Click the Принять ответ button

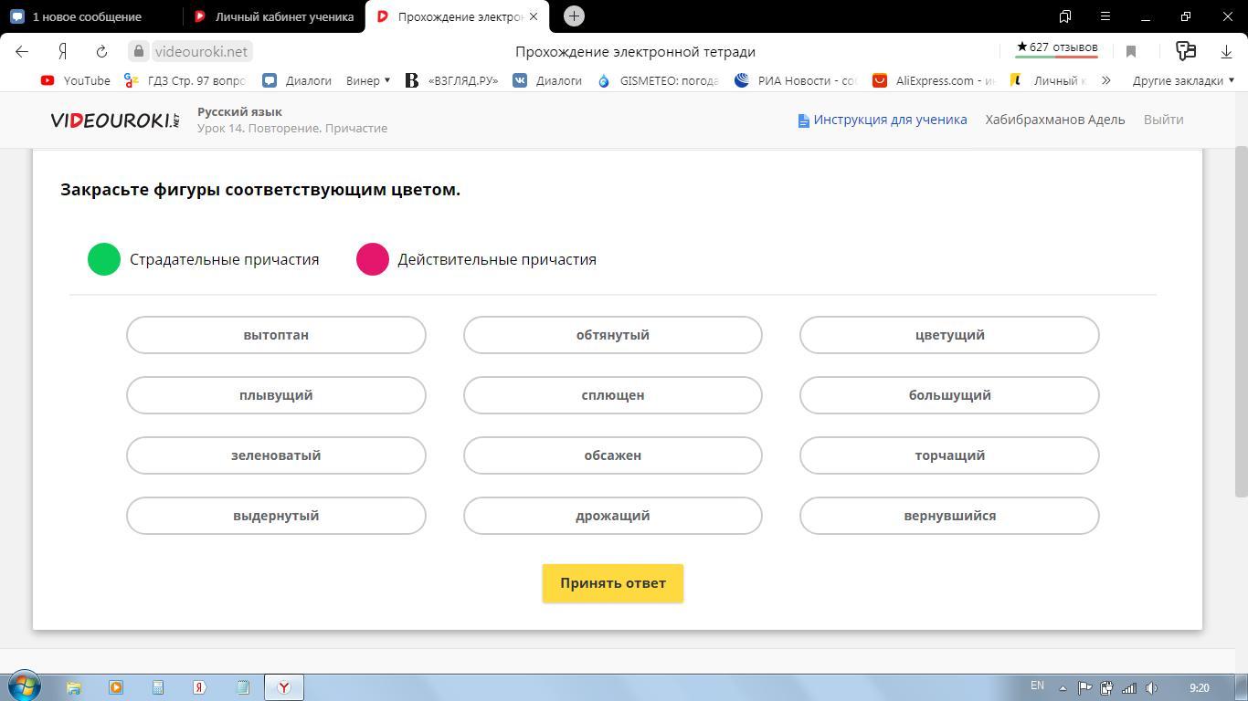tap(613, 583)
